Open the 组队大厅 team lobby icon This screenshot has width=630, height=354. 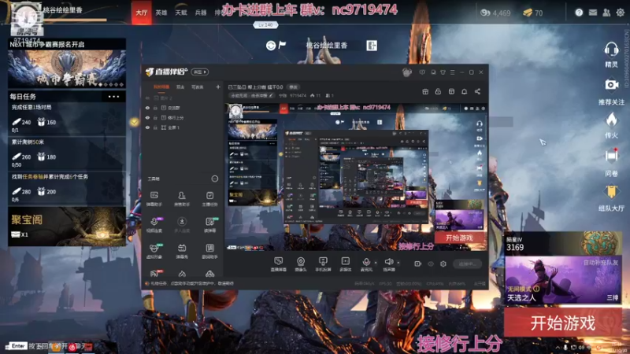[611, 192]
